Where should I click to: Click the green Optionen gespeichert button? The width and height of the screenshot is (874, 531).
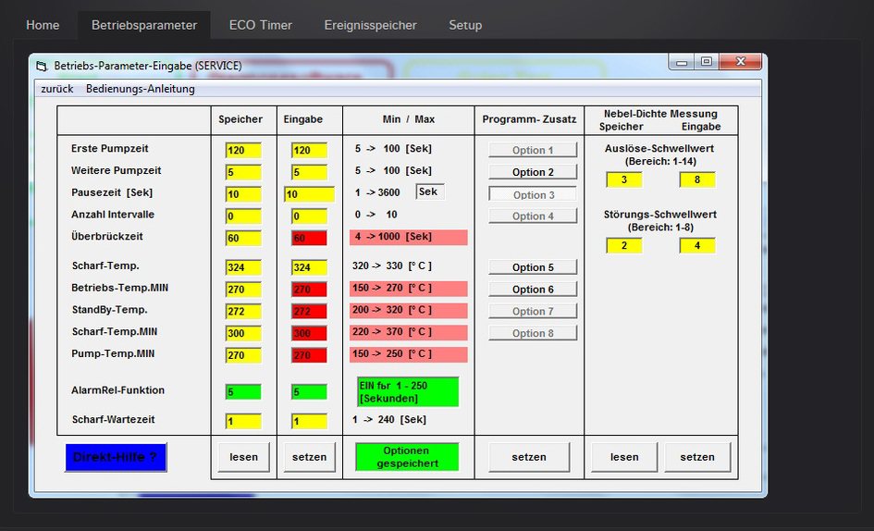tap(407, 457)
